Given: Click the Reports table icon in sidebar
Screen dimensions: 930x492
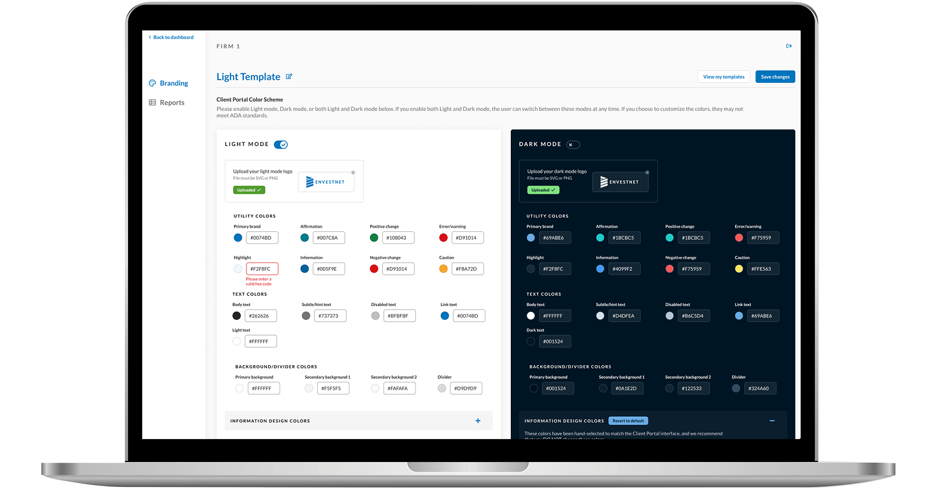Looking at the screenshot, I should click(x=152, y=102).
